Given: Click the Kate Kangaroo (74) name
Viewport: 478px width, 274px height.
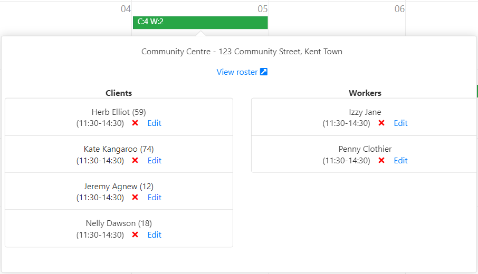Looking at the screenshot, I should 119,149.
